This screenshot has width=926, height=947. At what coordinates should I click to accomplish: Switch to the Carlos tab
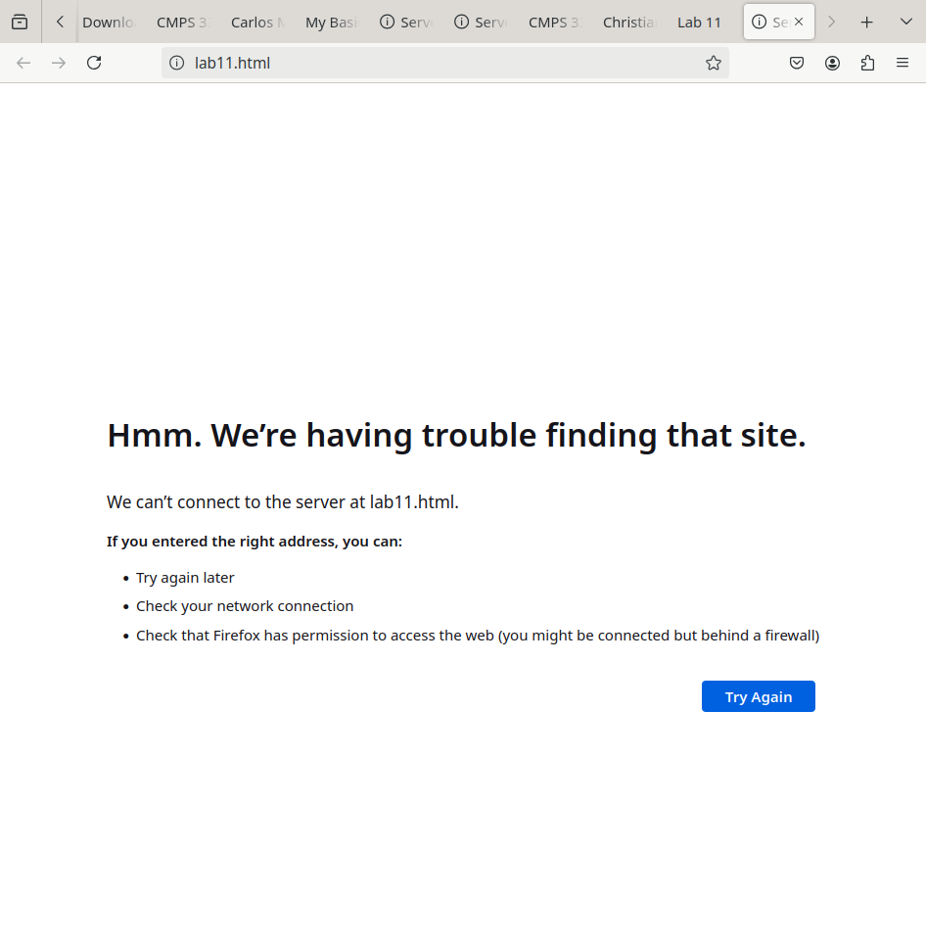(x=258, y=23)
